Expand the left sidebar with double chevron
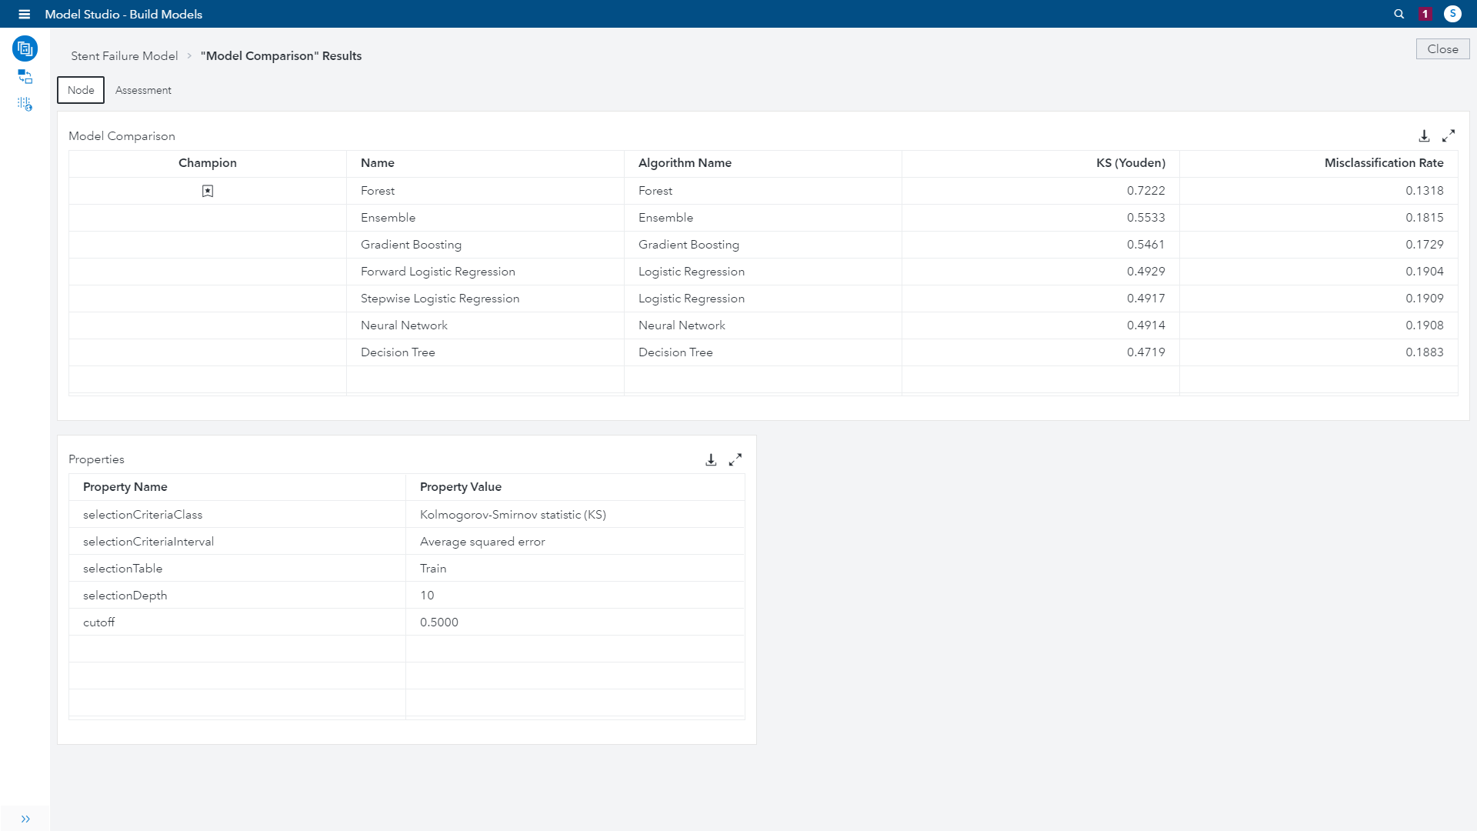The width and height of the screenshot is (1477, 831). pos(25,819)
